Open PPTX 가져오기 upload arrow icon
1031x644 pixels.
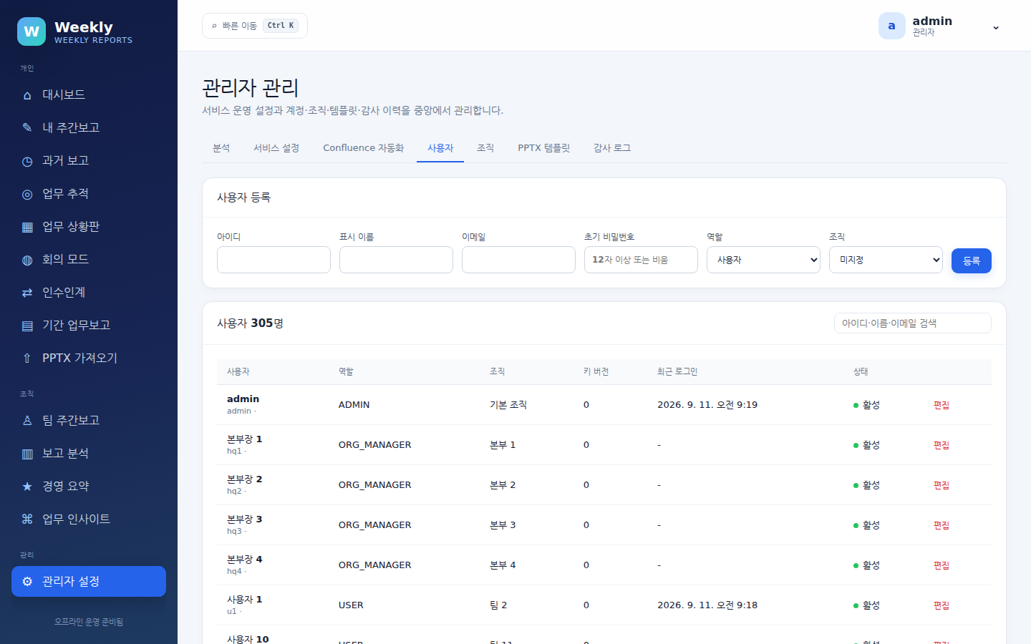[x=27, y=358]
